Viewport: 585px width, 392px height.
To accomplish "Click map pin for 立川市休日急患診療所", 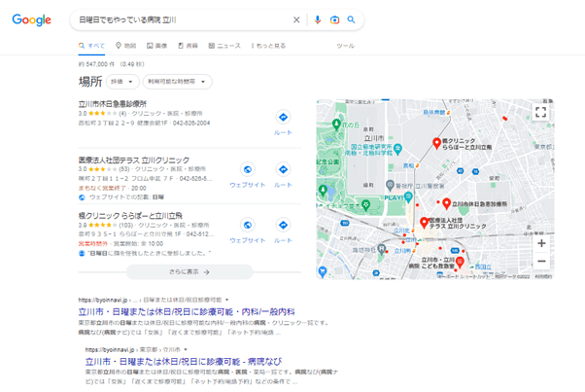I will pos(446,203).
